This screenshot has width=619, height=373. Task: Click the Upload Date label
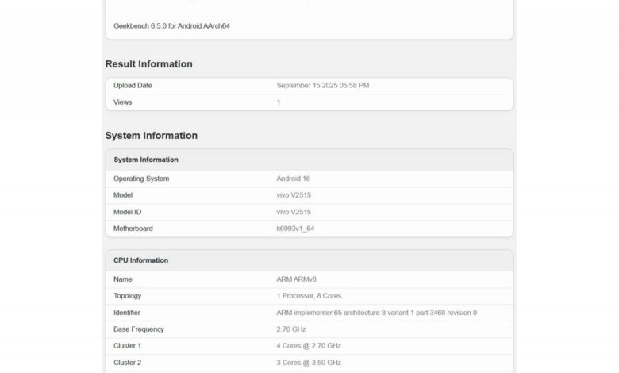[x=133, y=85]
